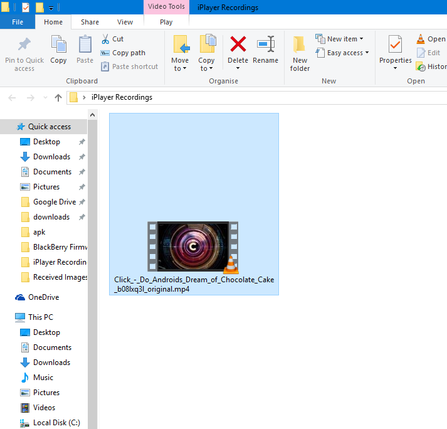447x429 pixels.
Task: Click the Edit button in Open group
Action: [428, 53]
